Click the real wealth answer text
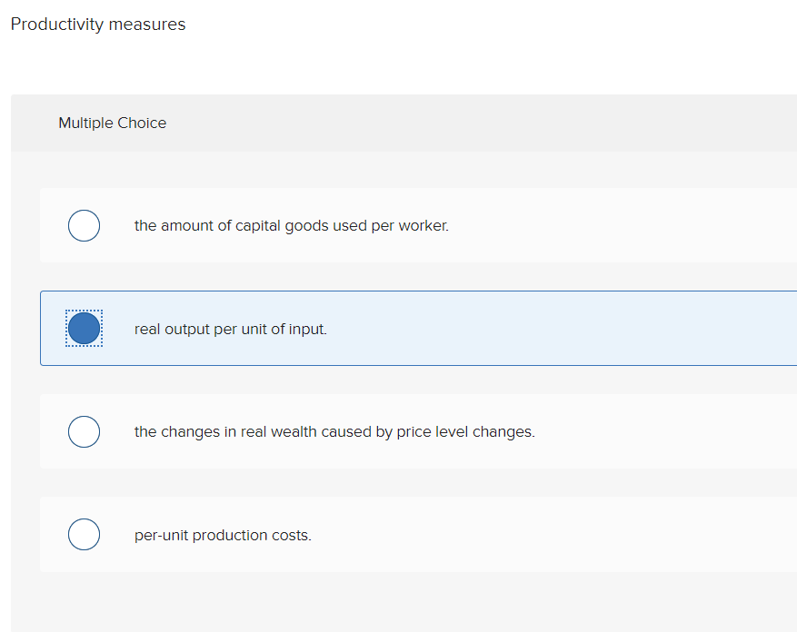 (334, 431)
